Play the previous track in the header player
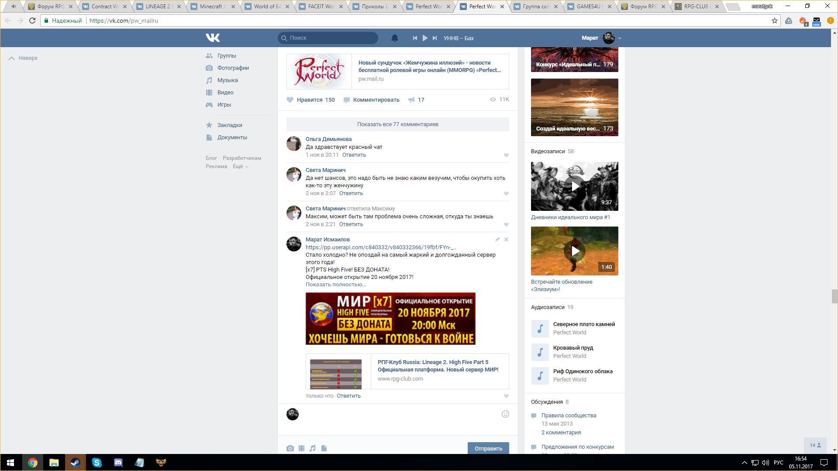The width and height of the screenshot is (838, 471). (x=415, y=38)
